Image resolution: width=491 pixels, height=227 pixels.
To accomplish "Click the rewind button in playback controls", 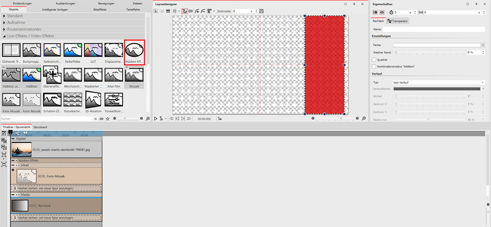I will pyautogui.click(x=171, y=118).
